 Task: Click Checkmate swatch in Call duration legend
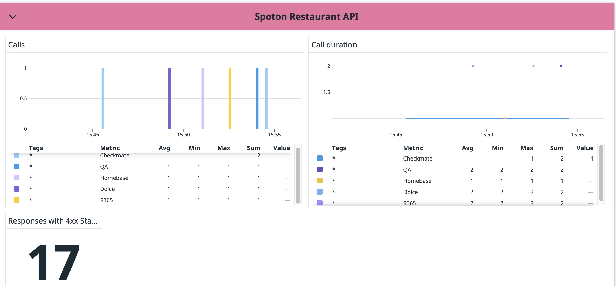click(x=320, y=158)
